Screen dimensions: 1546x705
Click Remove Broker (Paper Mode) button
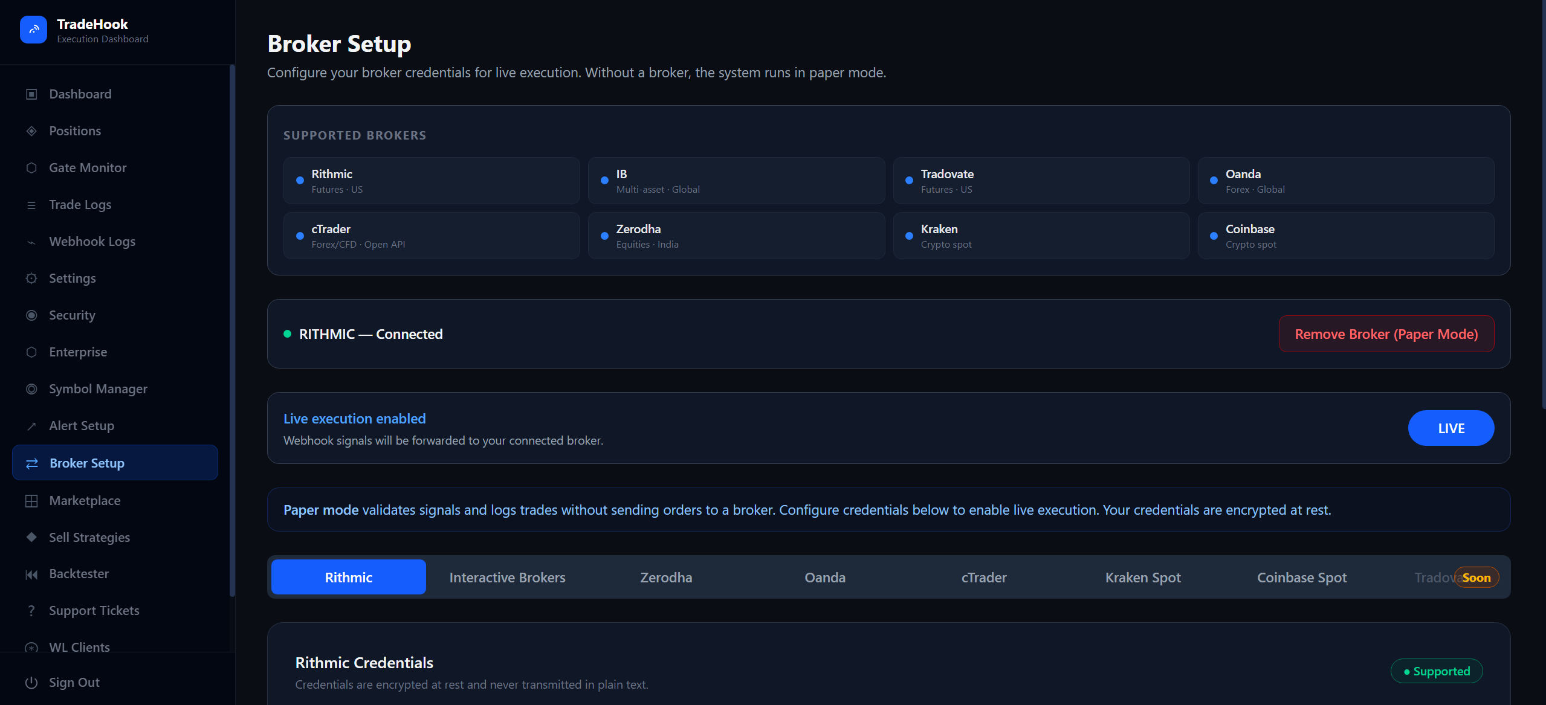click(x=1386, y=334)
